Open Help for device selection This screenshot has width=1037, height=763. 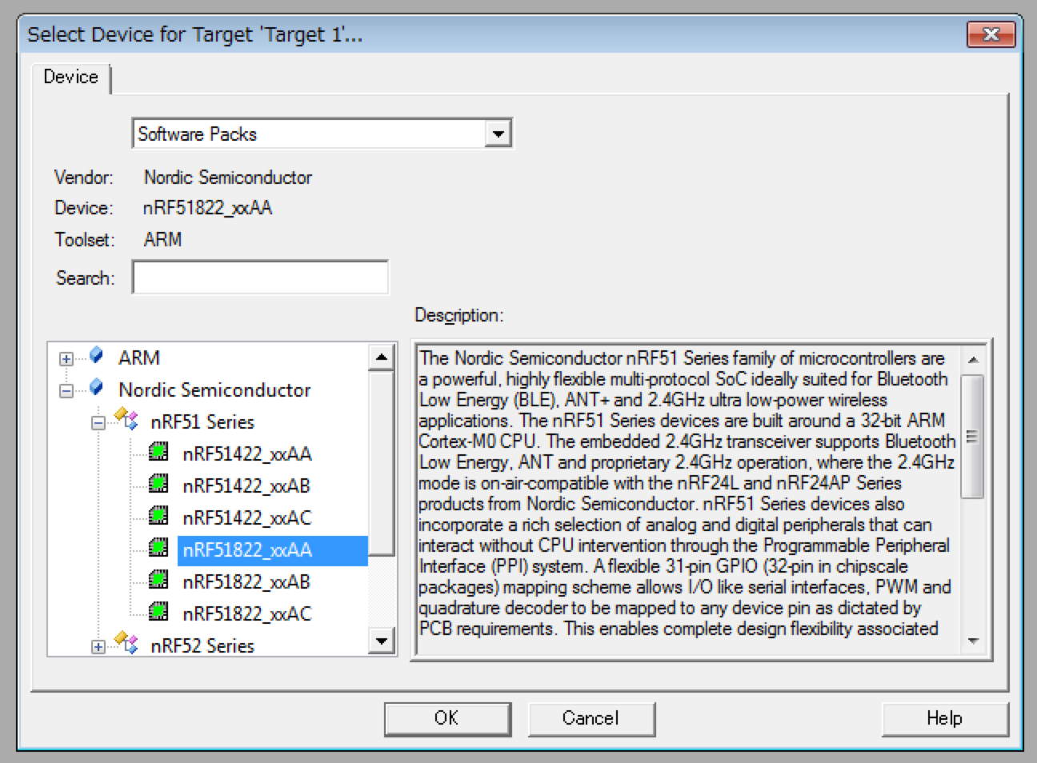coord(944,718)
